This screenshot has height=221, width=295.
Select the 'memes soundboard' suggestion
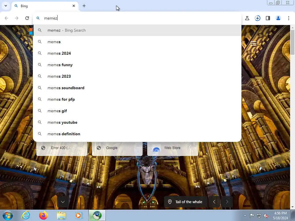[137, 88]
